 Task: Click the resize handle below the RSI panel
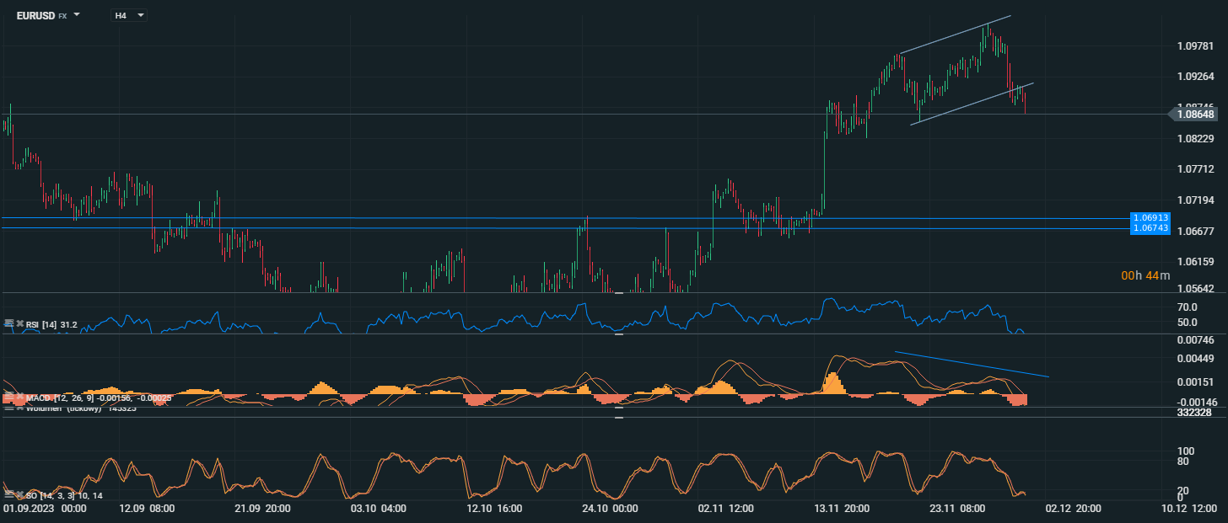[x=619, y=334]
